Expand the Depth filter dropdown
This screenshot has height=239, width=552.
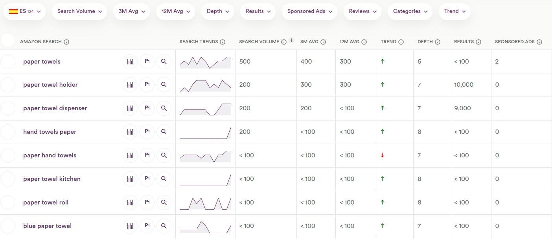pyautogui.click(x=217, y=11)
